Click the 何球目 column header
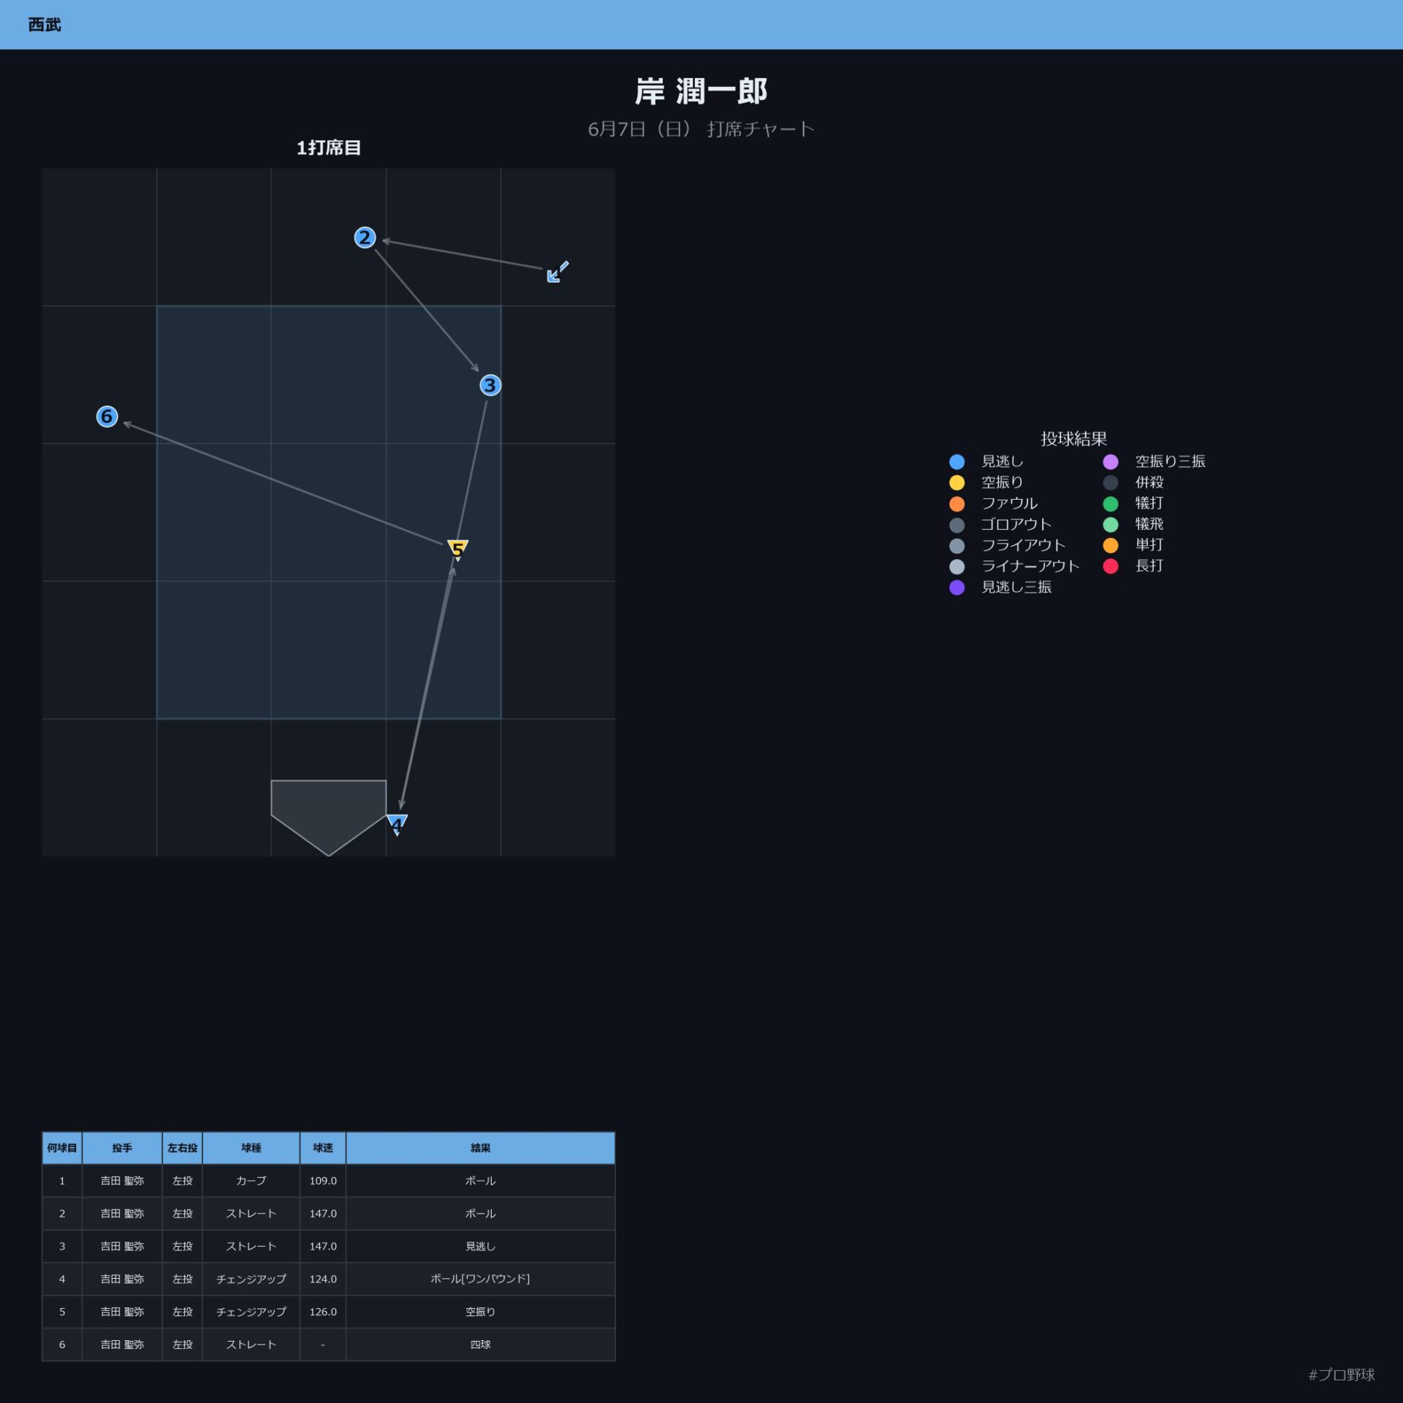The image size is (1403, 1403). pos(62,1148)
